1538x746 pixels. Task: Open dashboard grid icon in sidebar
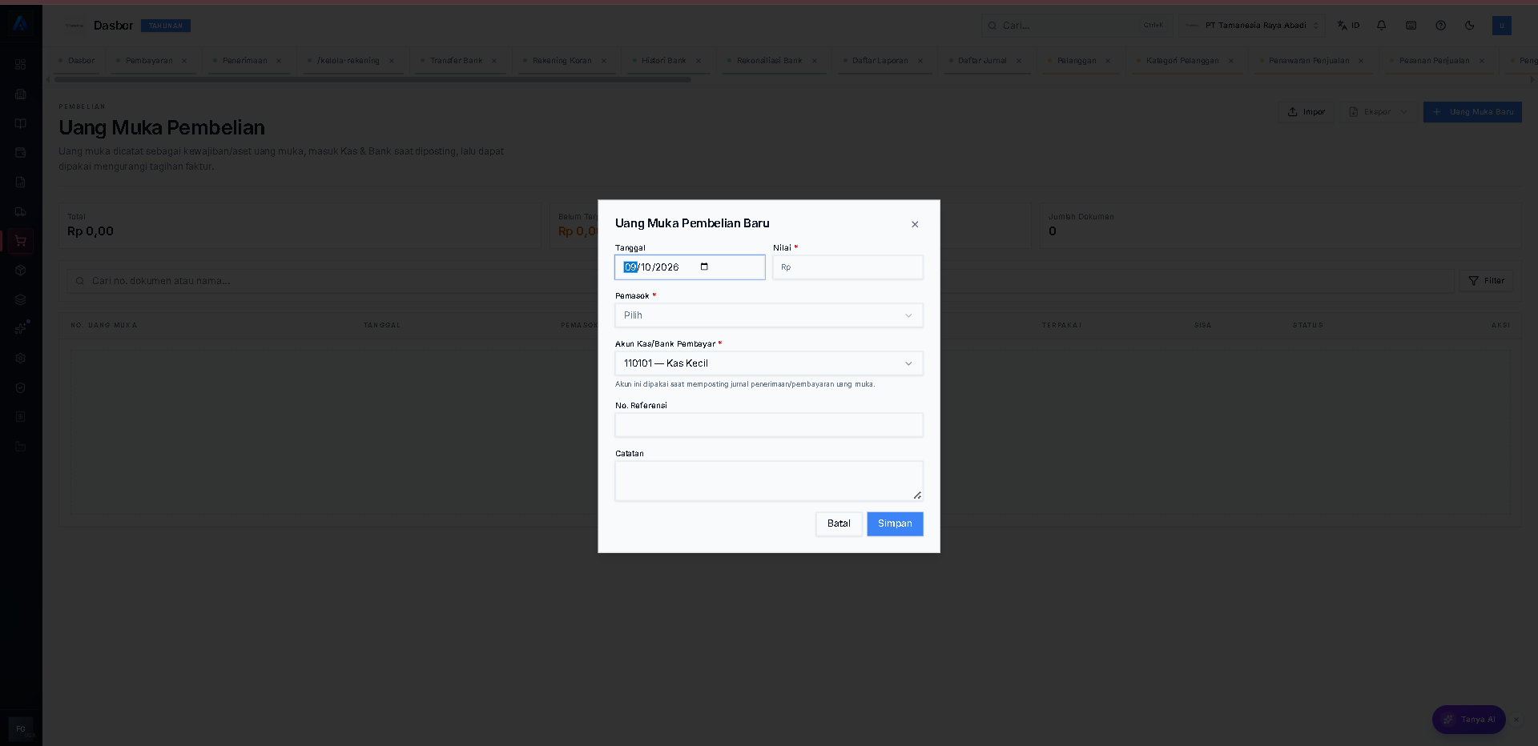click(x=21, y=64)
